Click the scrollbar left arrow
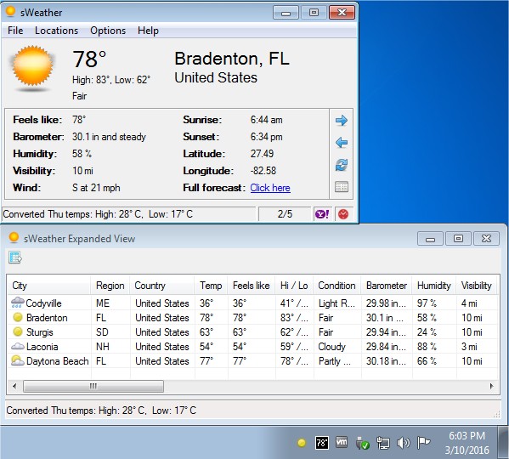The width and height of the screenshot is (509, 459). coord(14,386)
